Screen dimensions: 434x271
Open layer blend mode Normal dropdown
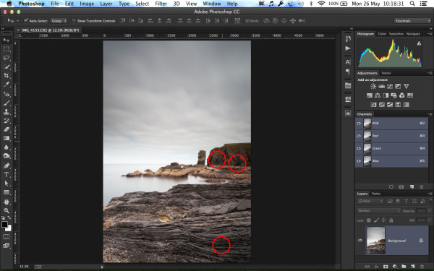click(x=378, y=211)
